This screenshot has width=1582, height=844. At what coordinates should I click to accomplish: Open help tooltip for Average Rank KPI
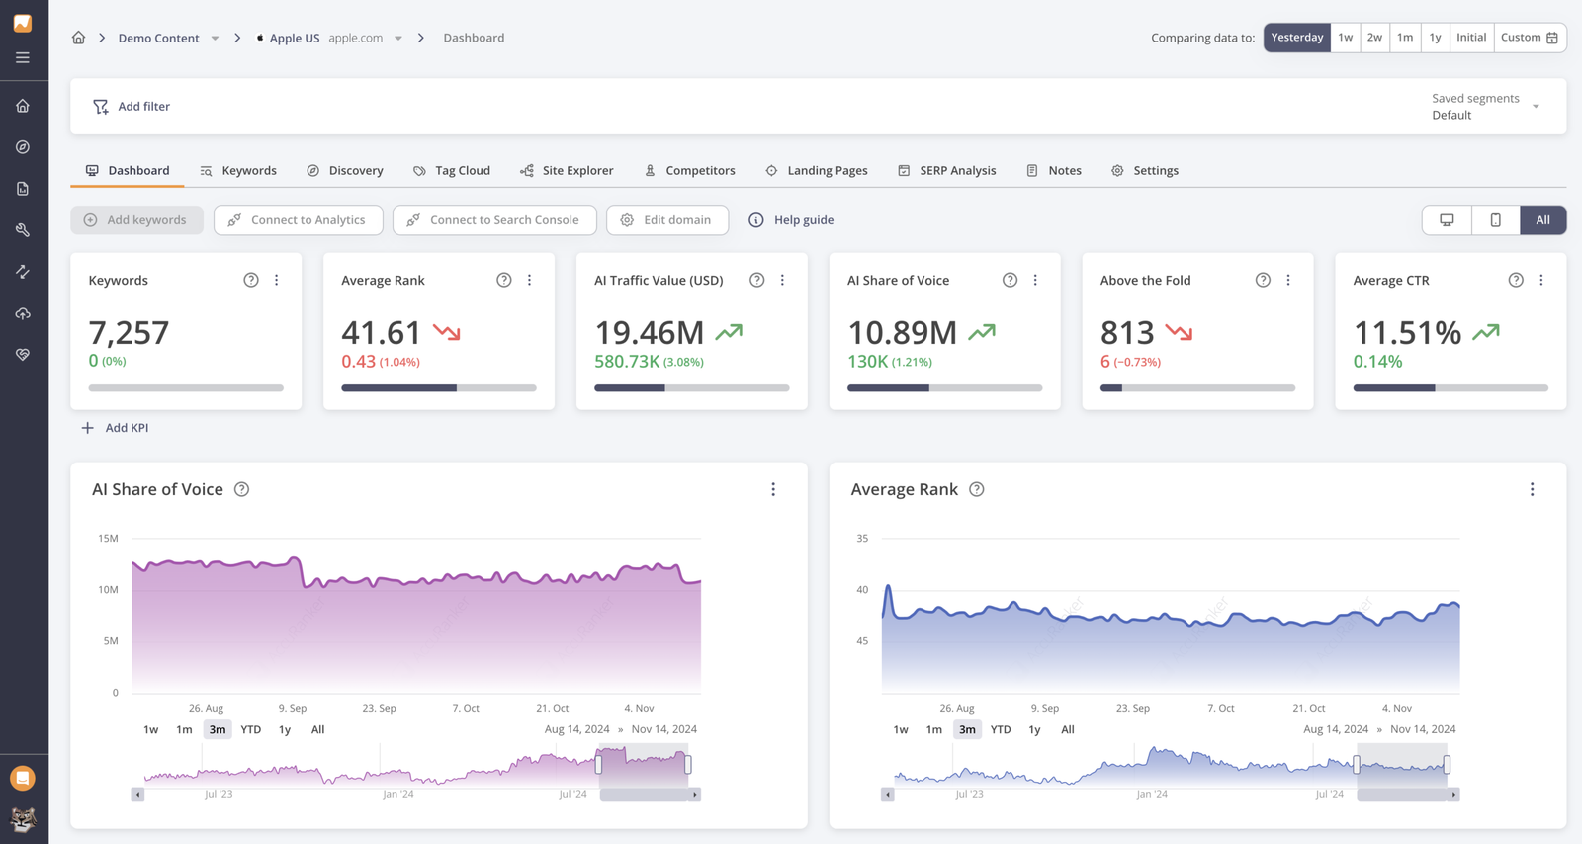point(504,281)
